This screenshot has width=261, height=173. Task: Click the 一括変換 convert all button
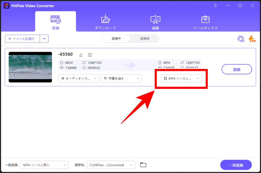pos(236,165)
